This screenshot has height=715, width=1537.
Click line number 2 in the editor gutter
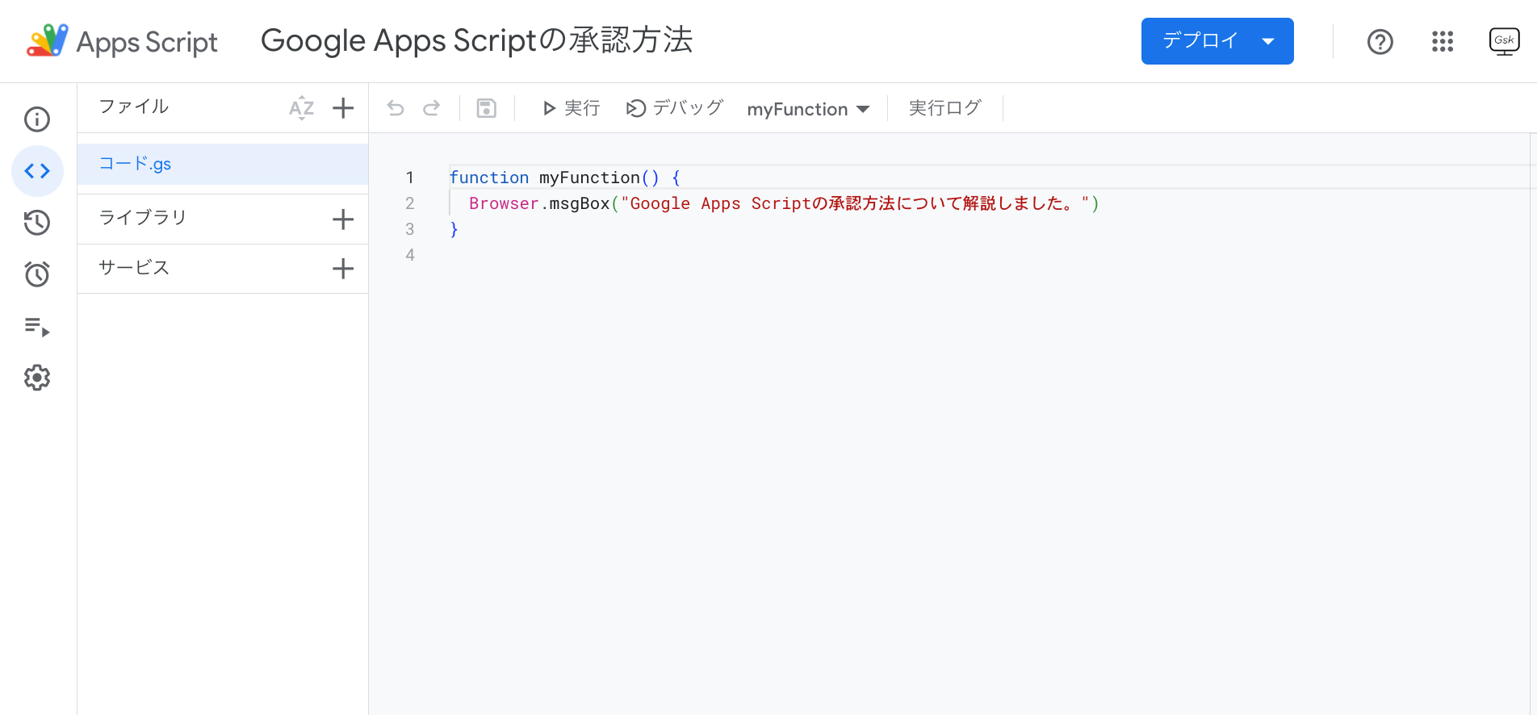tap(410, 203)
